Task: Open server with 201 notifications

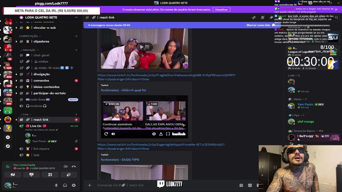Action: pyautogui.click(x=8, y=101)
